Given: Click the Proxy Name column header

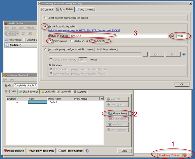Looking at the screenshot, I should tap(60, 99).
